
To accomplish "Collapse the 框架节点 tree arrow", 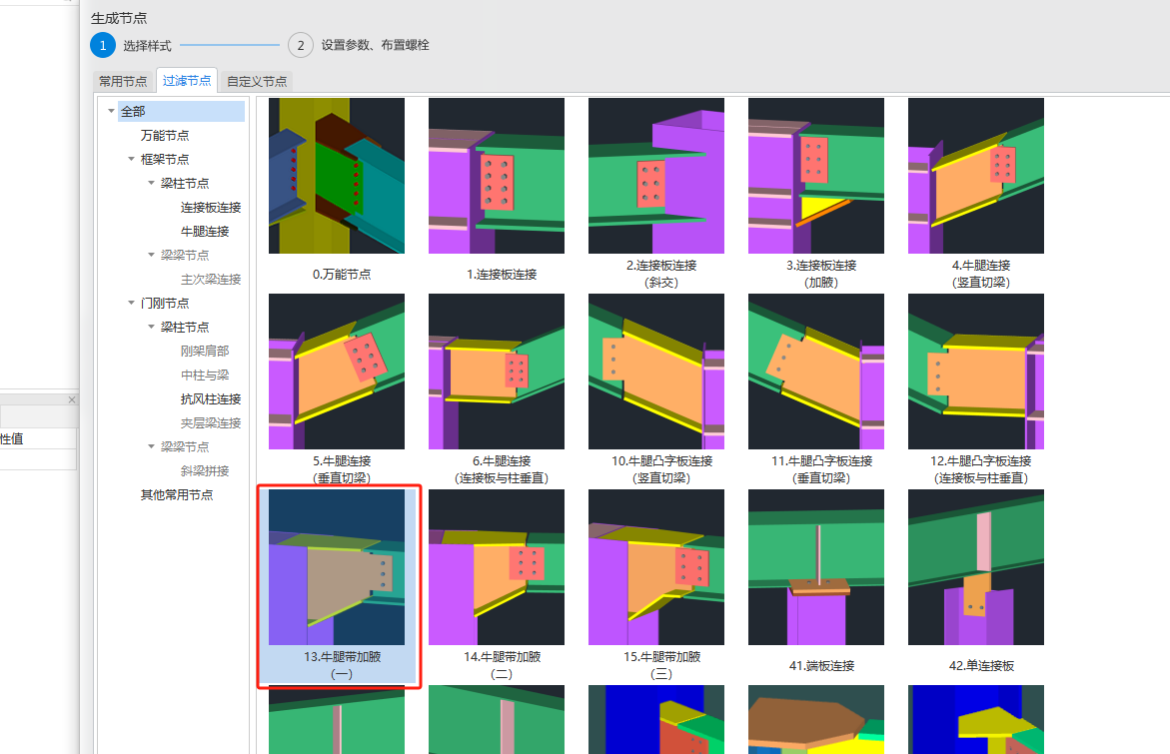I will pyautogui.click(x=131, y=159).
